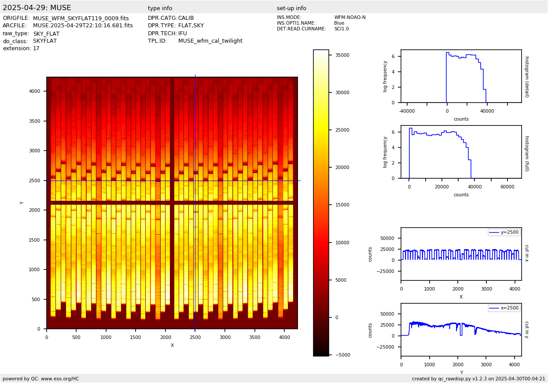This screenshot has height=383, width=548.
Task: Select the ARCFILE value MUSE.2025-04-29T22:10:16.681.fits
Action: (x=83, y=26)
